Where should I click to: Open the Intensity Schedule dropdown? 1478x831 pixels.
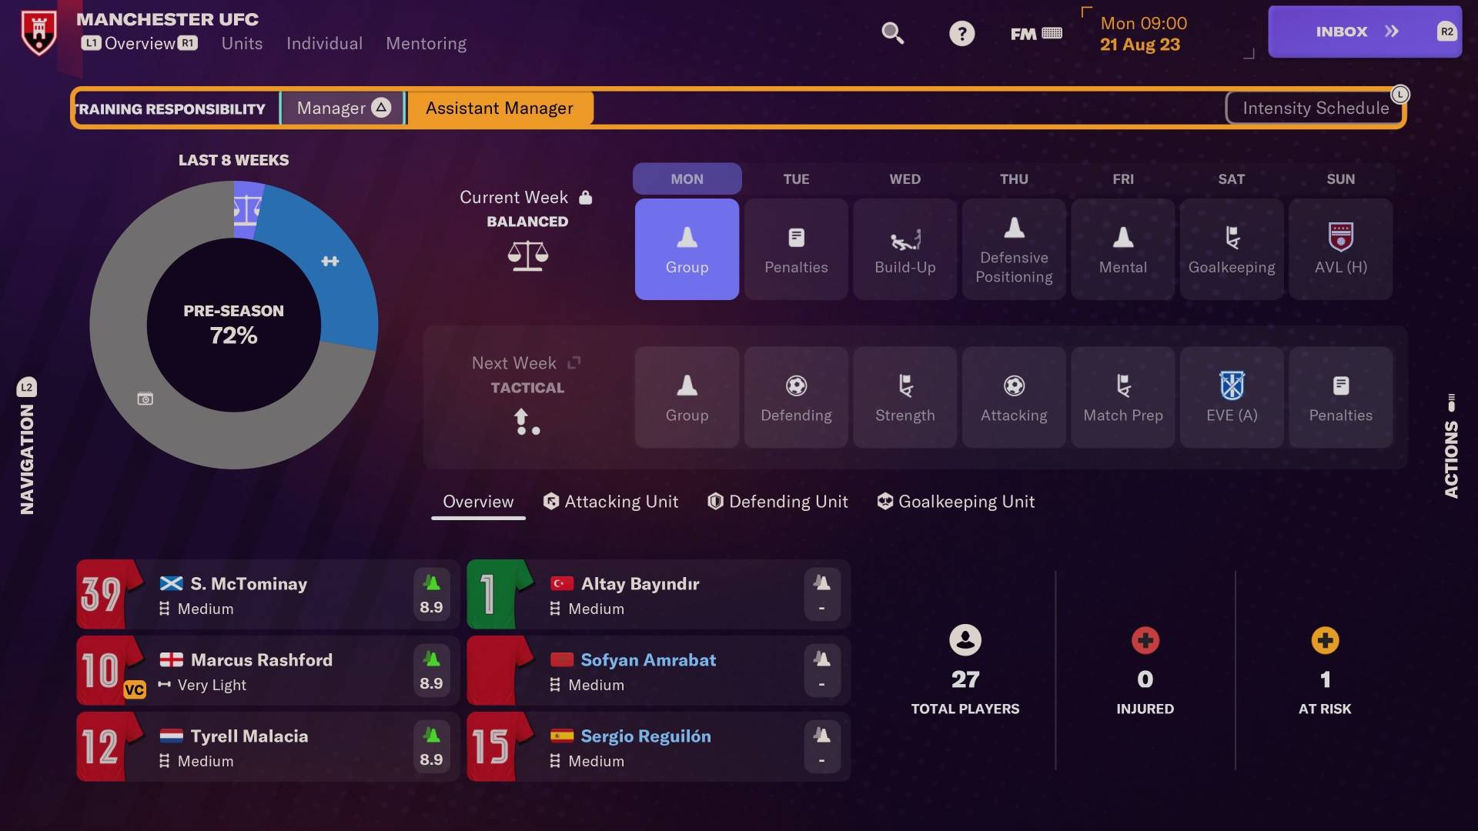1315,108
